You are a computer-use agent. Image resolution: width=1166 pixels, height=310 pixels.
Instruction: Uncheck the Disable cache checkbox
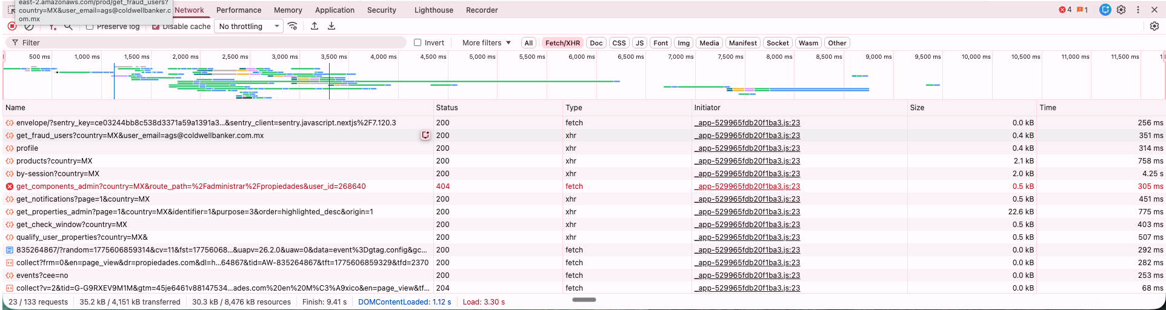coord(156,27)
